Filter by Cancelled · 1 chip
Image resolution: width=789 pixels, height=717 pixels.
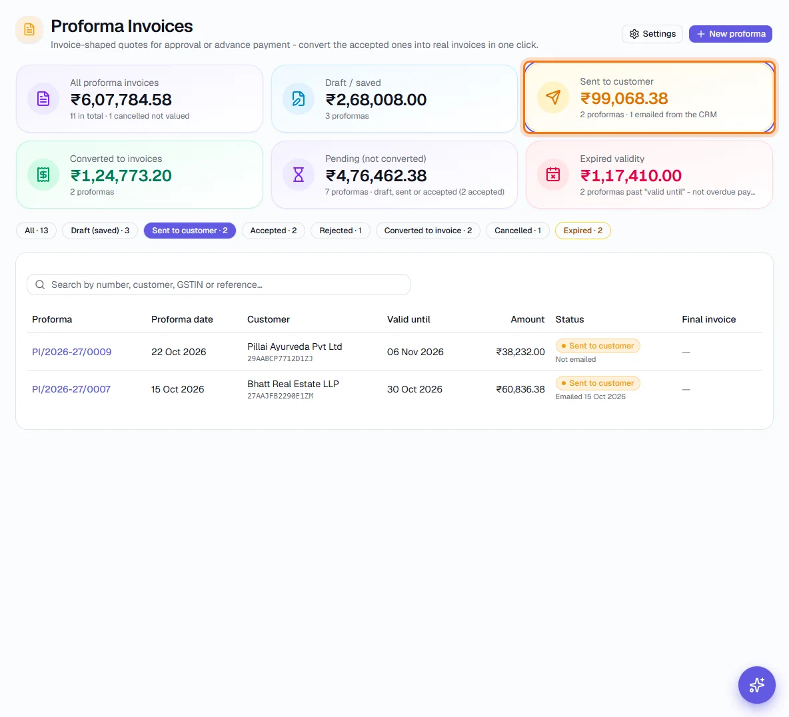[x=517, y=231]
